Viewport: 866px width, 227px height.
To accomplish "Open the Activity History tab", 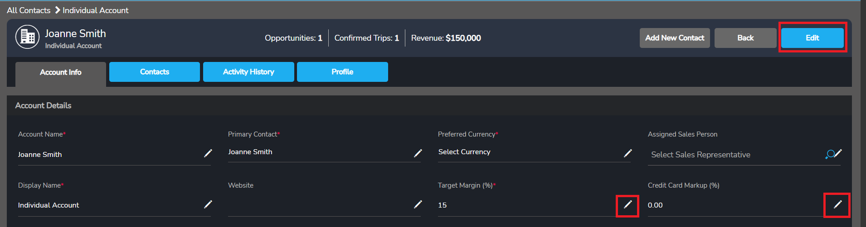I will click(x=248, y=72).
